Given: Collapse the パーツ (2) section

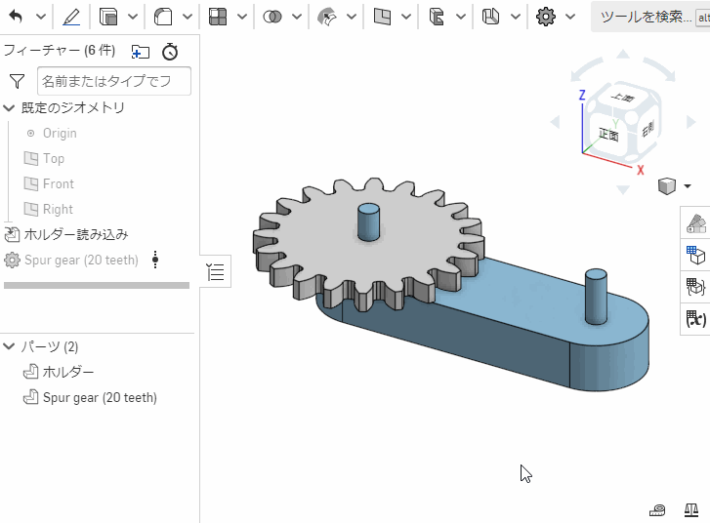Looking at the screenshot, I should point(10,346).
